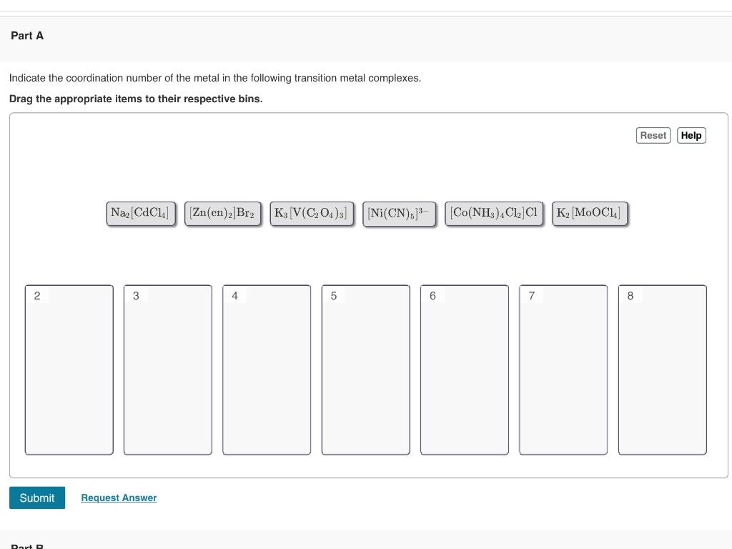Select the [Ni(CN)₅]³⁻ draggable item
The height and width of the screenshot is (549, 732).
[398, 212]
